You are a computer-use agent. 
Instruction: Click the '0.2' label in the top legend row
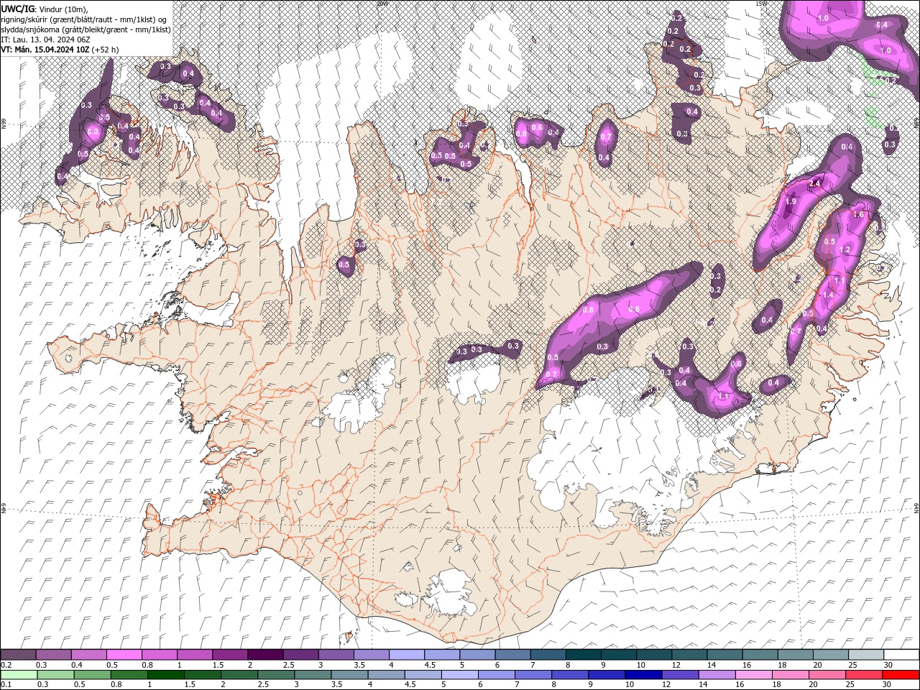tap(6, 665)
